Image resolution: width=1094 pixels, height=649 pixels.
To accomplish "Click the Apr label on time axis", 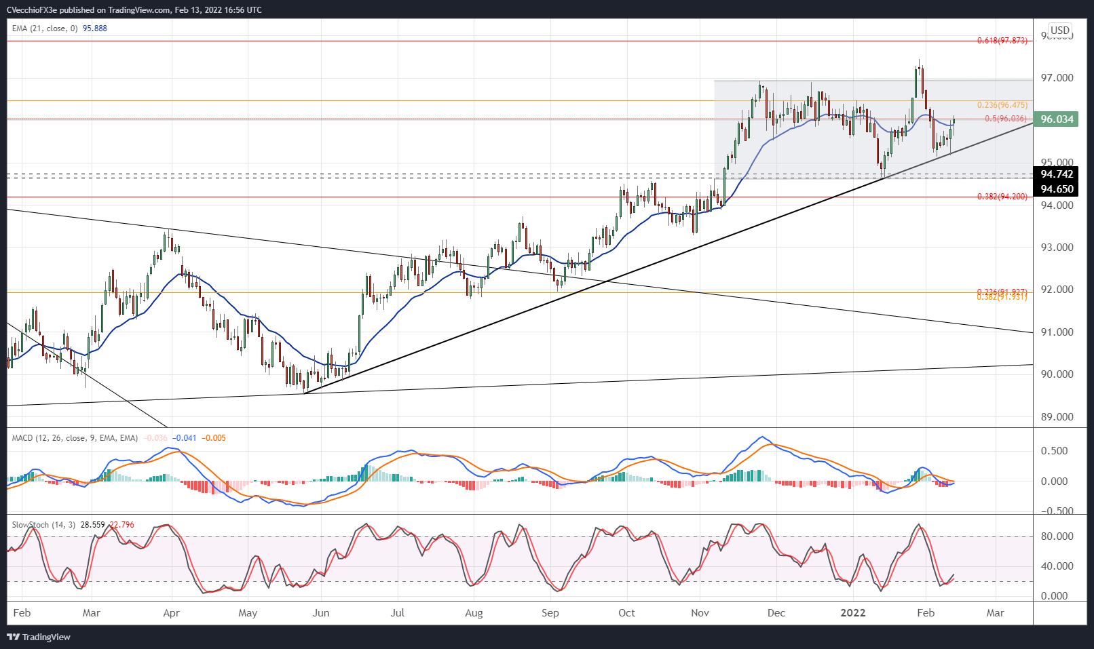I will pos(171,613).
